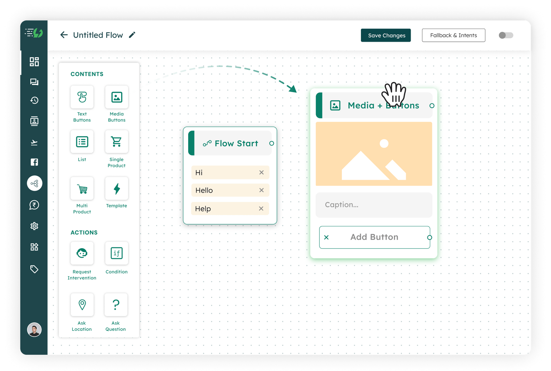Screen dimensions: 551x371
Task: Select the Multi Product block icon
Action: 82,189
